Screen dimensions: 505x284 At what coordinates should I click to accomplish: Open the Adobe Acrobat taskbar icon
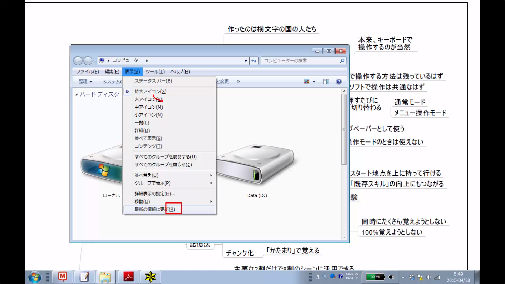pyautogui.click(x=129, y=277)
